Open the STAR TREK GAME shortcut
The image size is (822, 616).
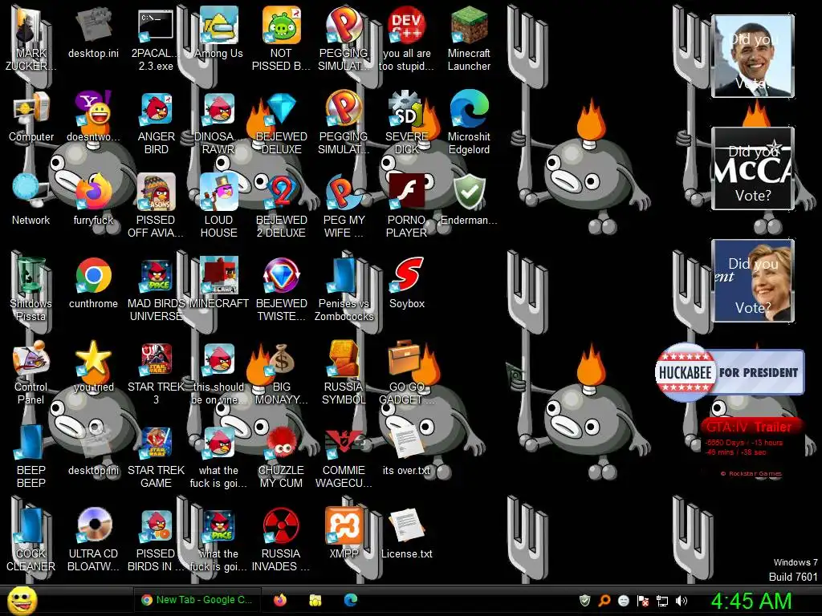click(156, 456)
